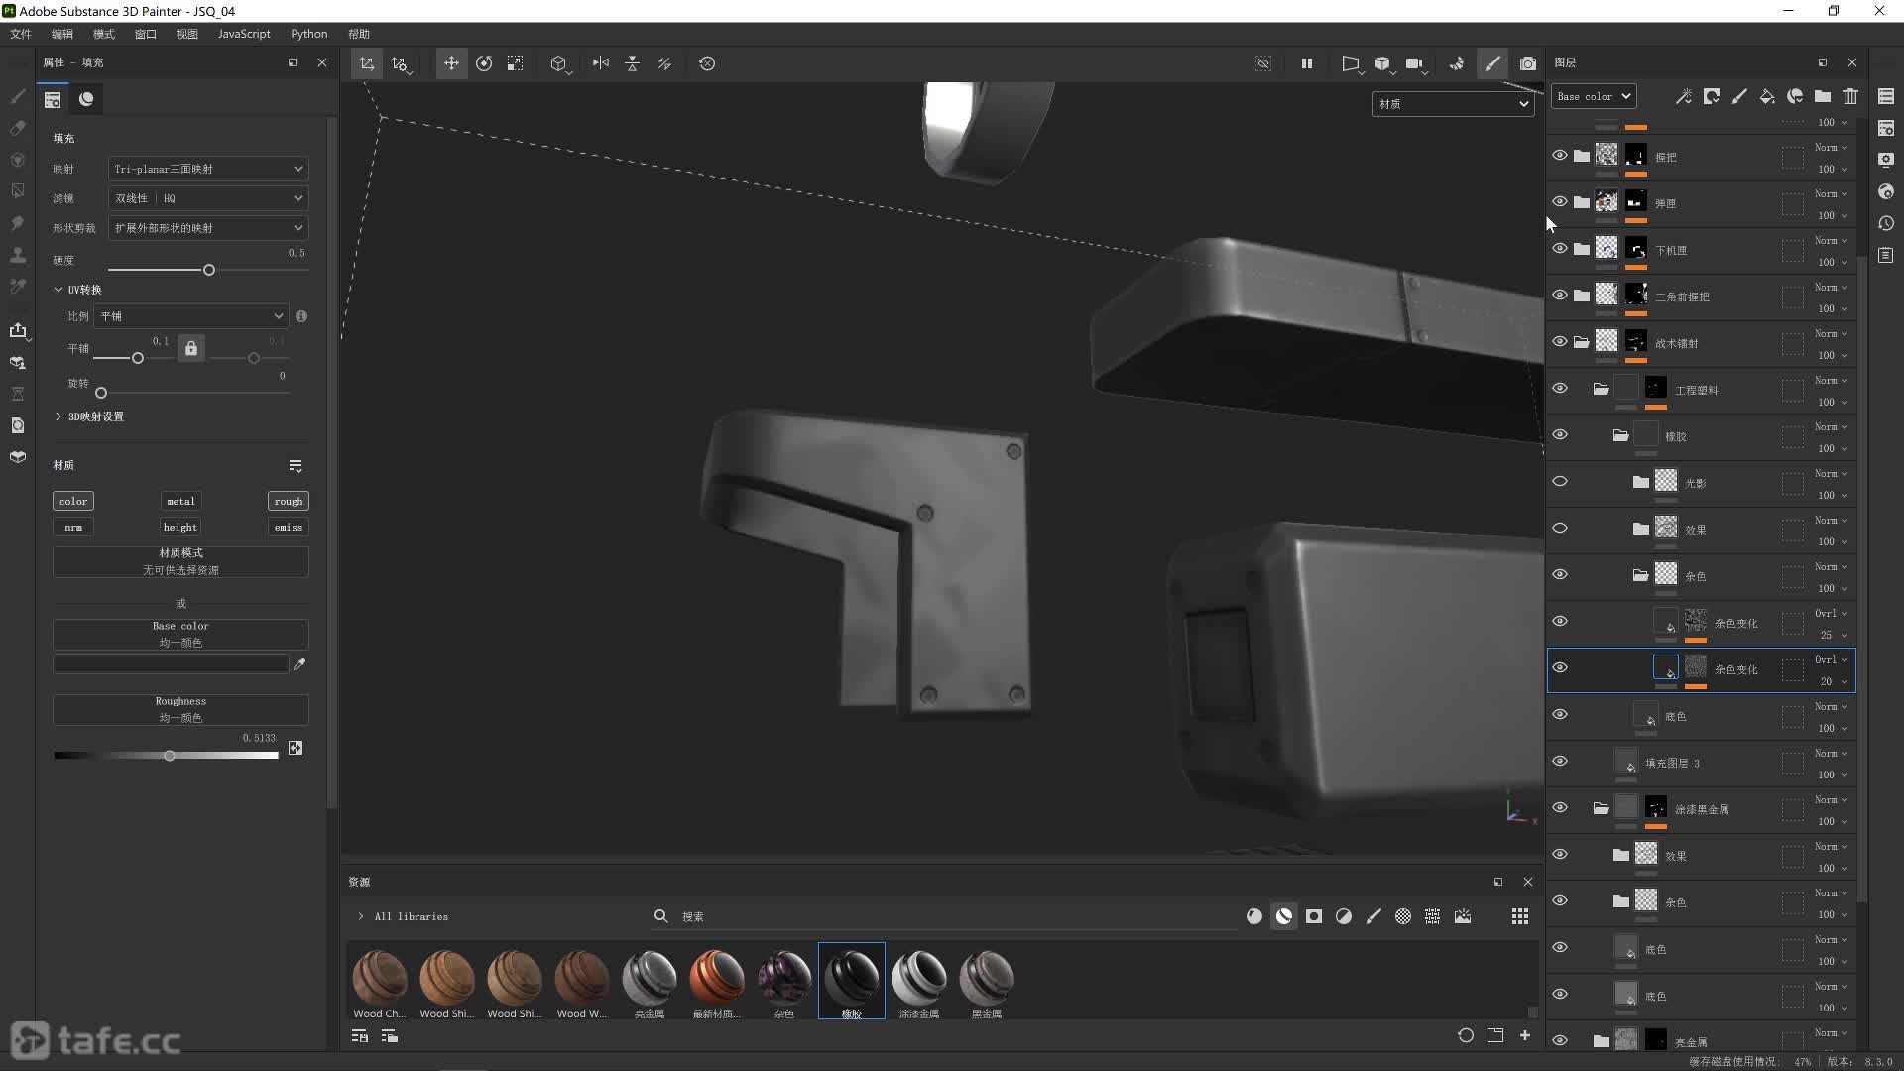
Task: Open the 形状剪裁 dropdown
Action: (208, 228)
